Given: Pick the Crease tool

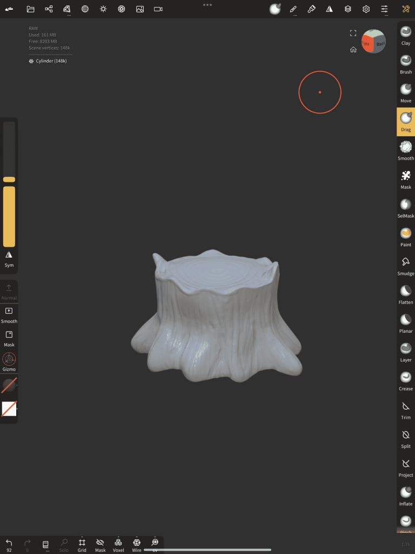Looking at the screenshot, I should [405, 380].
